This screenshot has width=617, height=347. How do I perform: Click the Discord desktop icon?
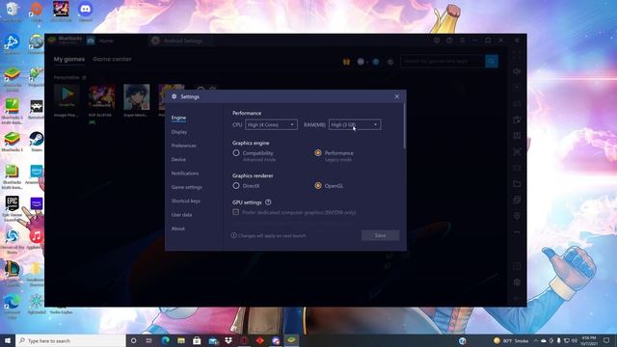[x=86, y=12]
